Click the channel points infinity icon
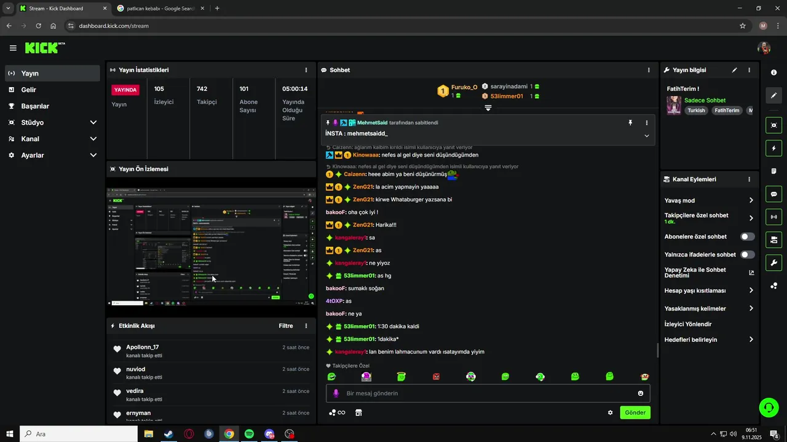Screen dimensions: 787x442 tap(337, 413)
